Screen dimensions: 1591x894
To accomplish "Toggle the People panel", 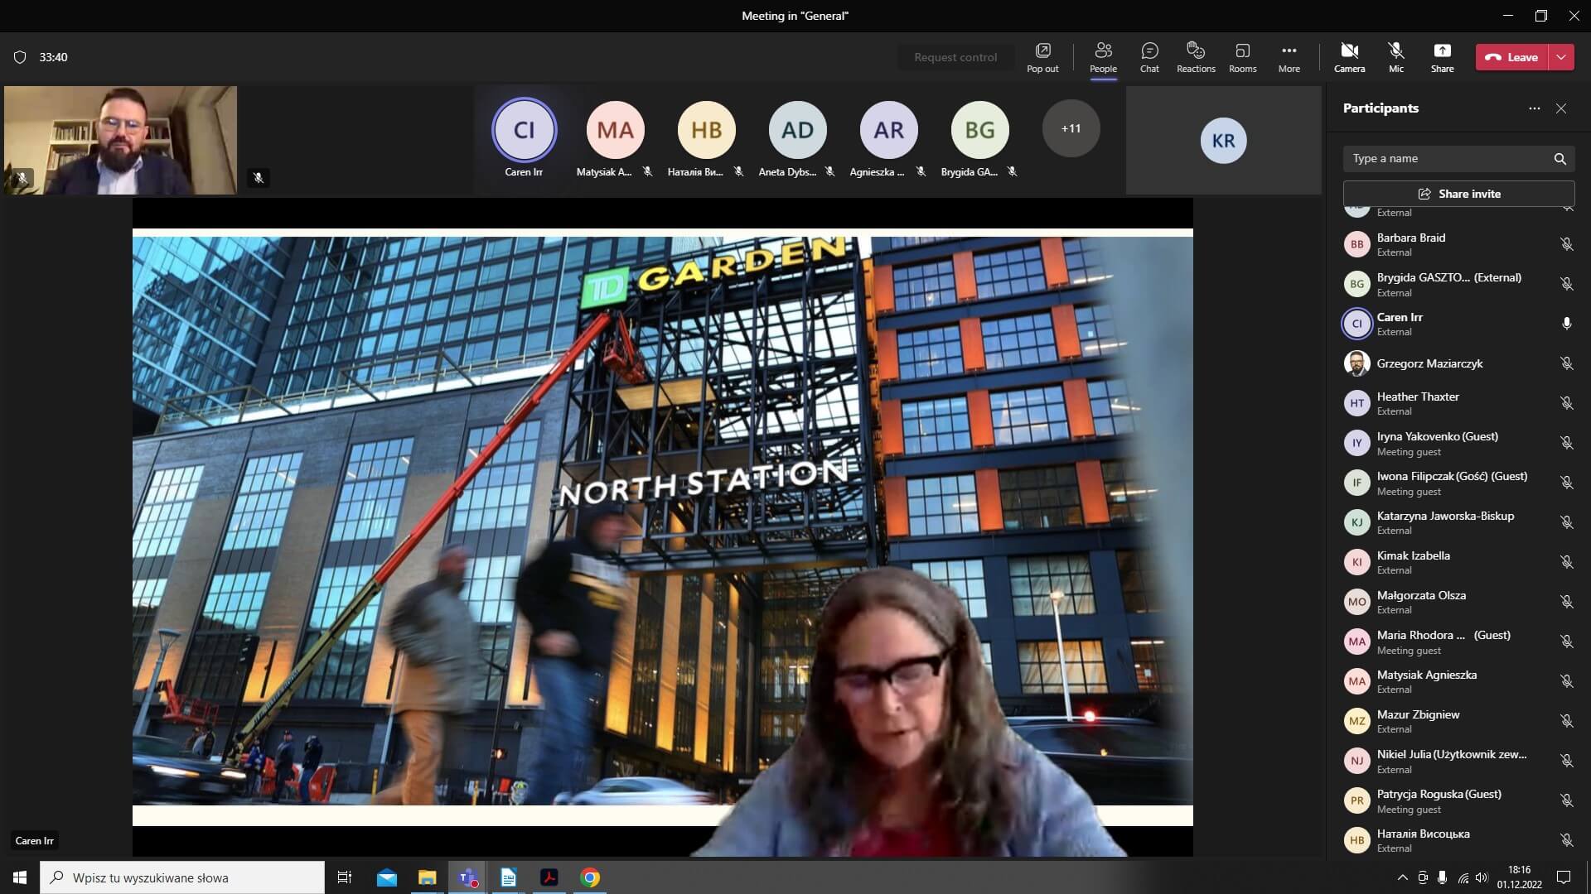I will (1103, 57).
